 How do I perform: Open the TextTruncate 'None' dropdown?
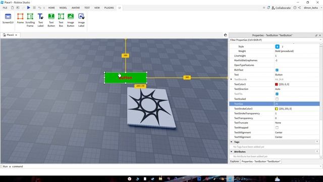[297, 123]
